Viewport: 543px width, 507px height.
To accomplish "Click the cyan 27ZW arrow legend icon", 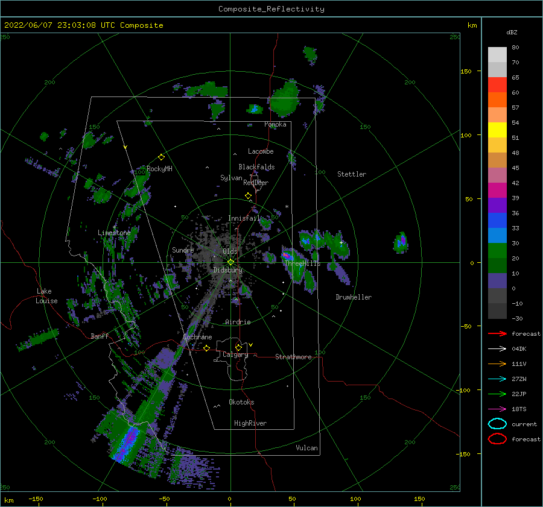I will point(497,379).
